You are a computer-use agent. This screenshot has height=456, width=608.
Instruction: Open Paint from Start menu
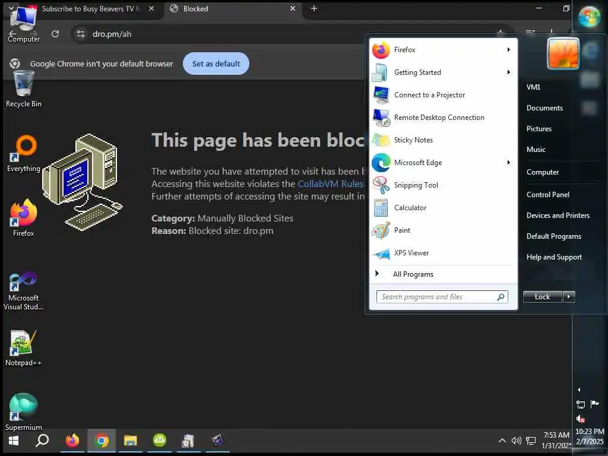click(443, 230)
